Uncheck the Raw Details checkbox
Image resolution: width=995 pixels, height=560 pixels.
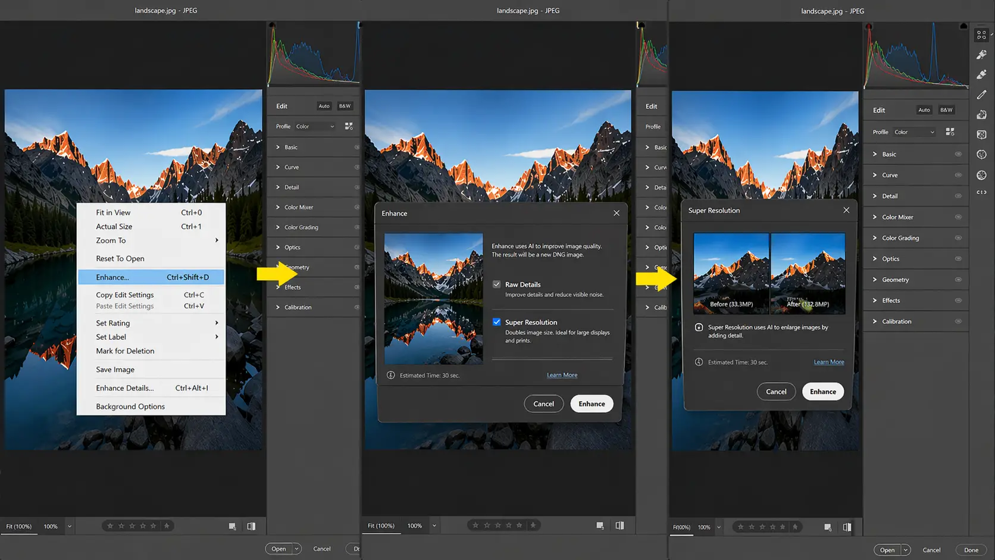coord(496,284)
